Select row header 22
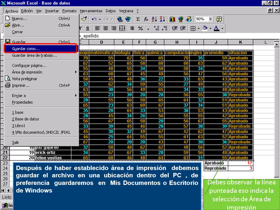The width and height of the screenshot is (280, 210). tap(5, 158)
